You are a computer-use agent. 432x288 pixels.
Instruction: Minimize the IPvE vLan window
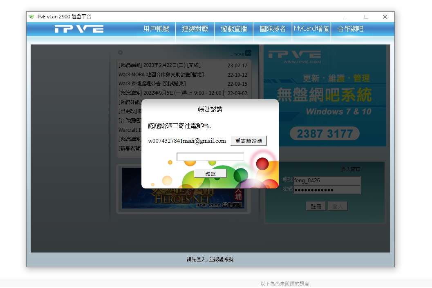pyautogui.click(x=348, y=17)
